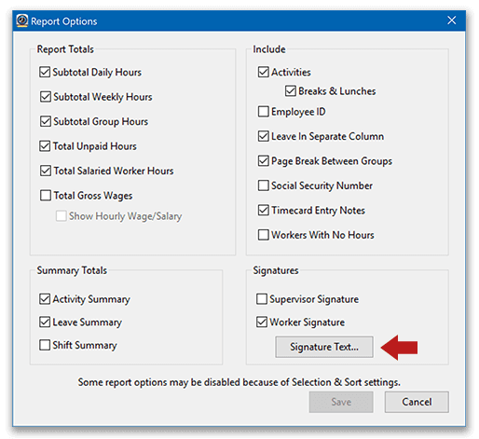
Task: Check Social Security Number option
Action: [264, 185]
